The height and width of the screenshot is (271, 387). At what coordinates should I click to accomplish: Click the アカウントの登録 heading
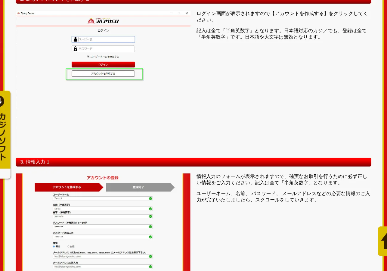[103, 178]
